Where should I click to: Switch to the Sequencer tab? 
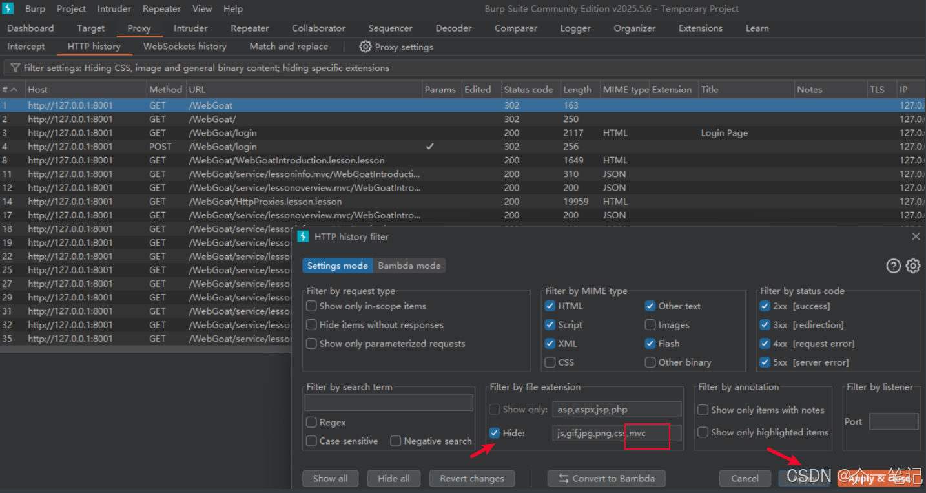coord(391,28)
